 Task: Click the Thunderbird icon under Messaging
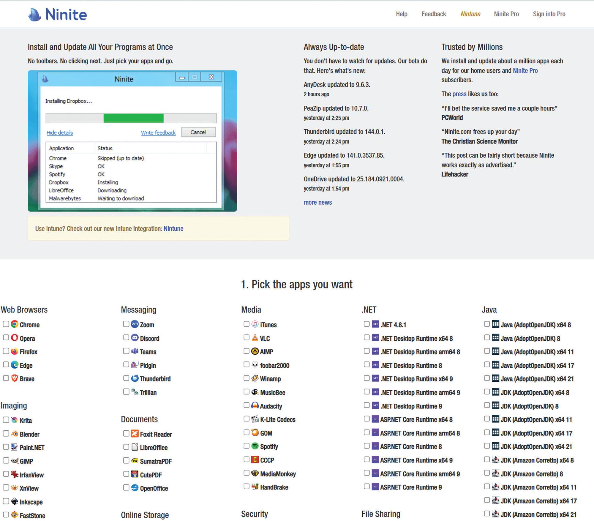(x=135, y=378)
